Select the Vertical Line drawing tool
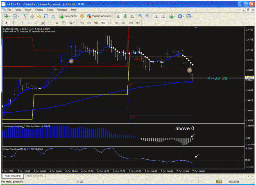The width and height of the screenshot is (256, 185). pyautogui.click(x=22, y=23)
